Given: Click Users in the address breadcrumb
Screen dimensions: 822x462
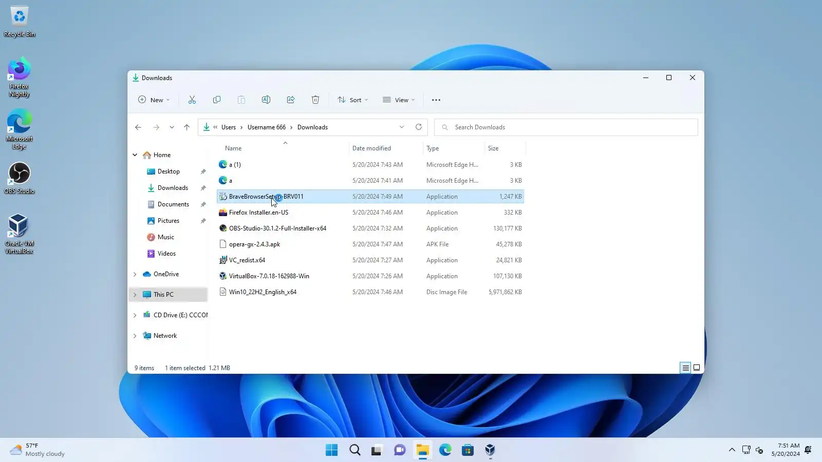Looking at the screenshot, I should coord(229,127).
